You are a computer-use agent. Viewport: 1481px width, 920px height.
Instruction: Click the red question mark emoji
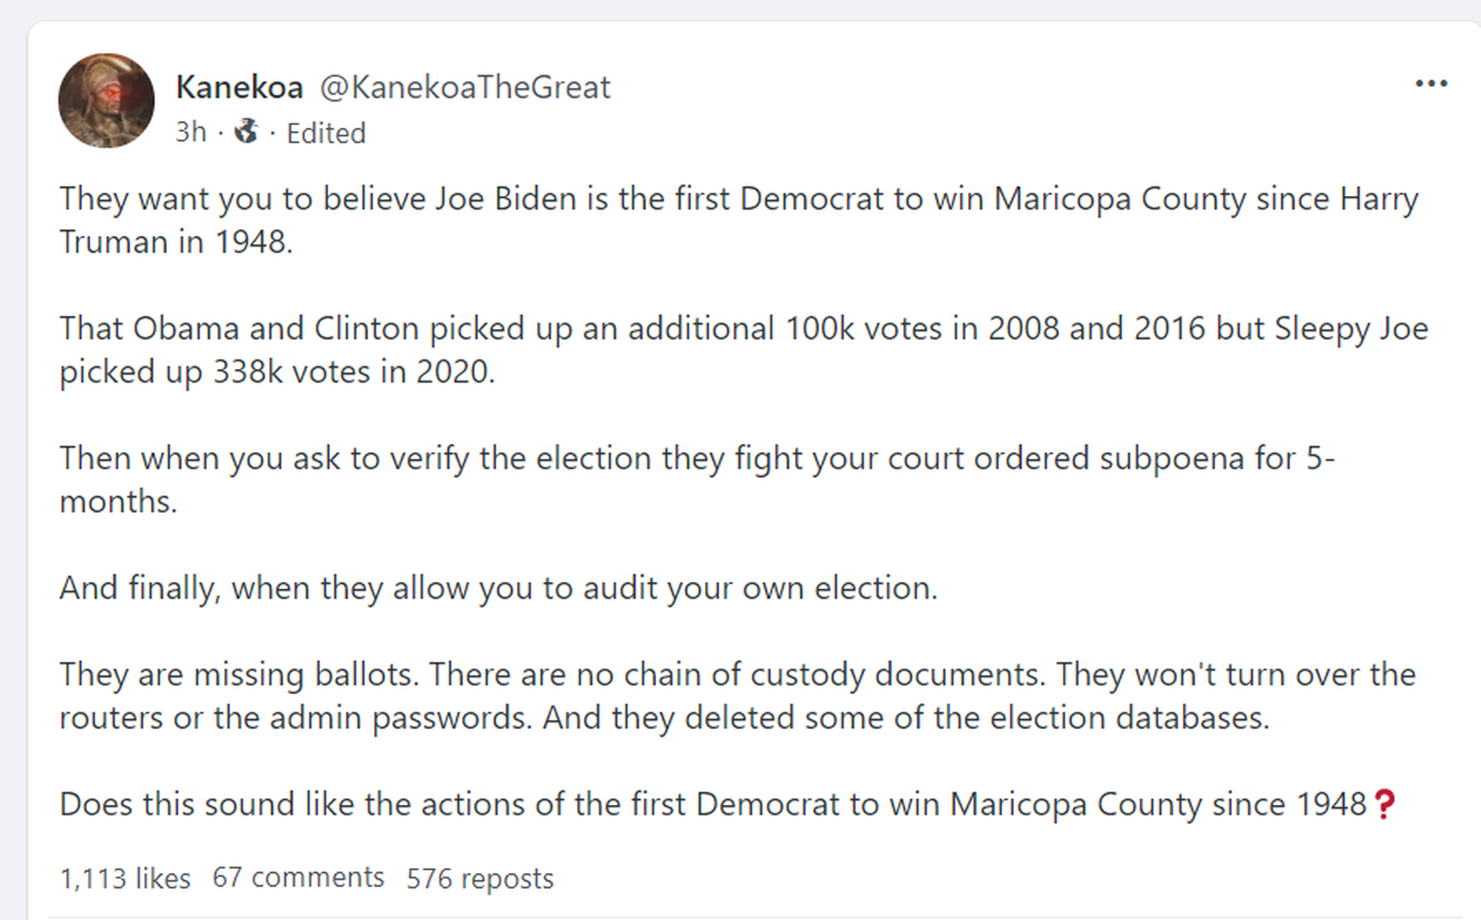(x=1385, y=804)
